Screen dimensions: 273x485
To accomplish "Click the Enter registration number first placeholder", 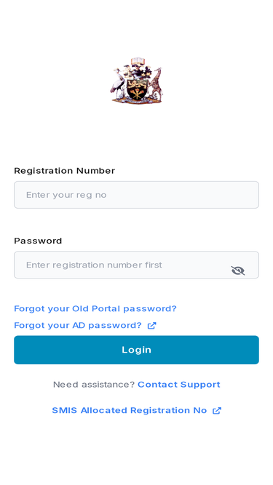I will (94, 265).
